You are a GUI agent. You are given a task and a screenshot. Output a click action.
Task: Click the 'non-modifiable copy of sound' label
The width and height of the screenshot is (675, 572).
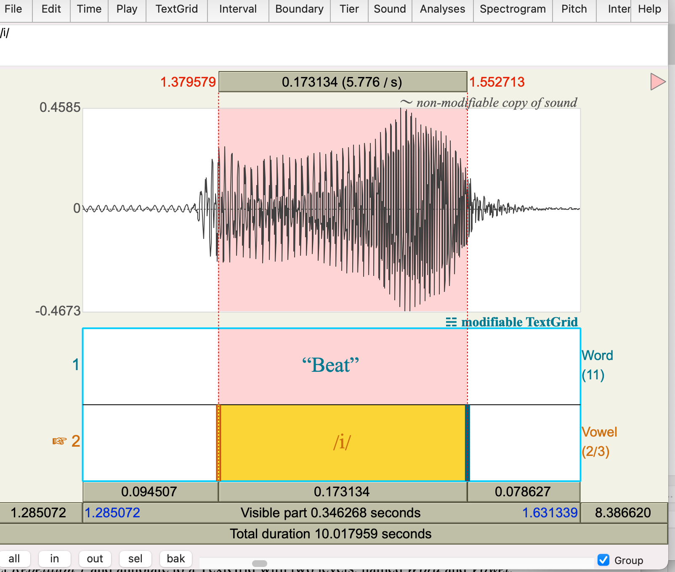pyautogui.click(x=497, y=103)
